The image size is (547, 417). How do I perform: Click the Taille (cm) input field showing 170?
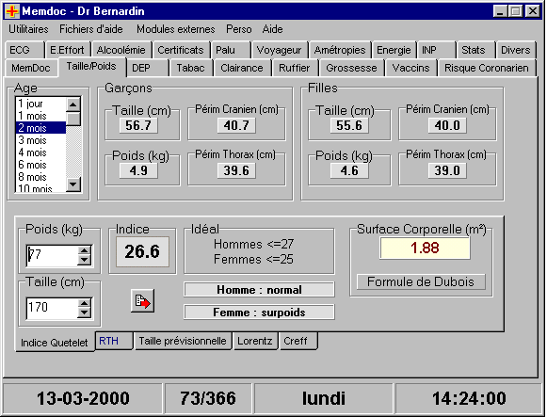click(x=52, y=308)
